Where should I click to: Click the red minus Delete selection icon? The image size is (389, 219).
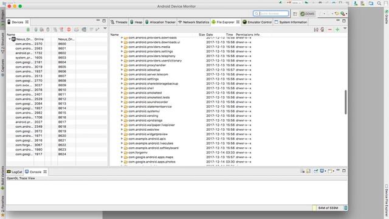(x=329, y=30)
